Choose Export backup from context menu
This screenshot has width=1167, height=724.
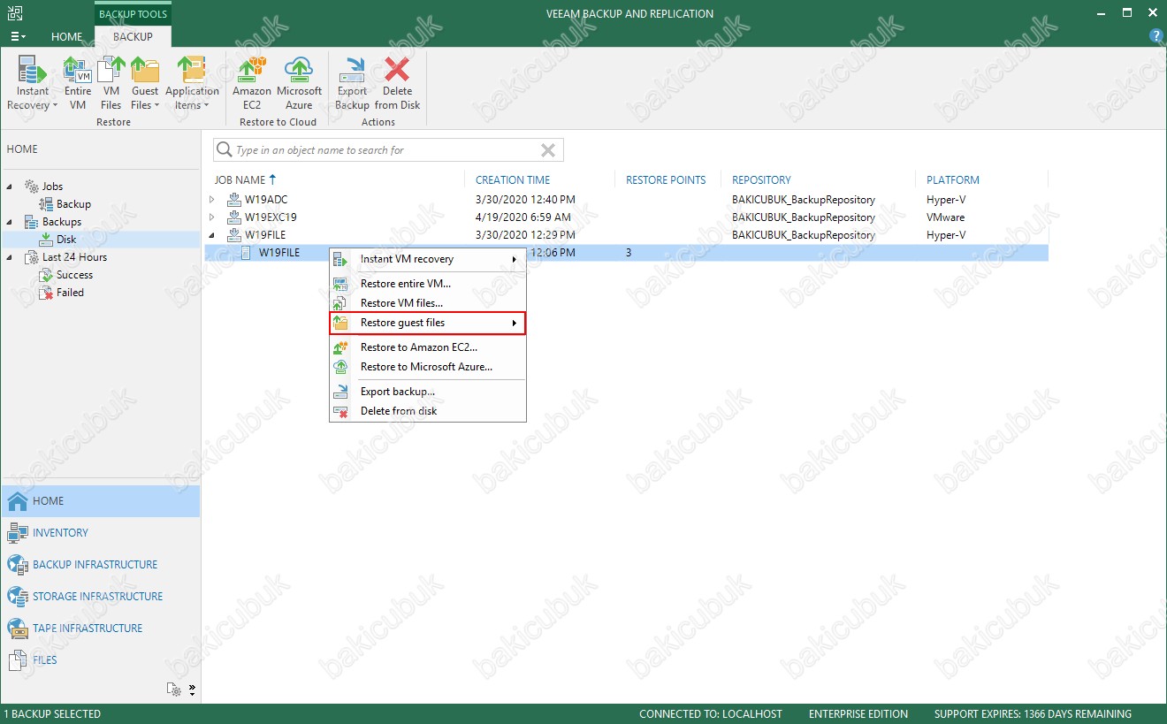coord(428,392)
